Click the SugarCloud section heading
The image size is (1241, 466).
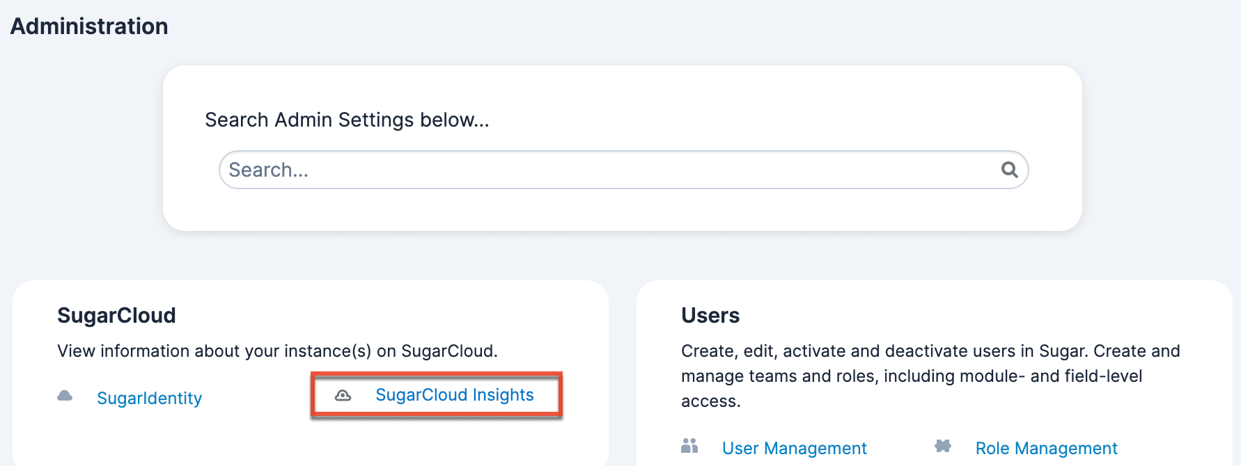pyautogui.click(x=116, y=315)
